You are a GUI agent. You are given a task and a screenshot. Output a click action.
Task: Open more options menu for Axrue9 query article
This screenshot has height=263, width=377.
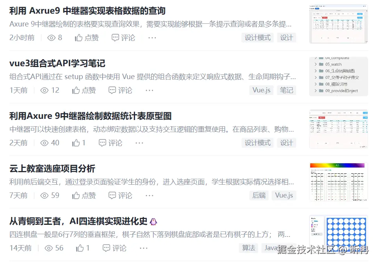[152, 38]
